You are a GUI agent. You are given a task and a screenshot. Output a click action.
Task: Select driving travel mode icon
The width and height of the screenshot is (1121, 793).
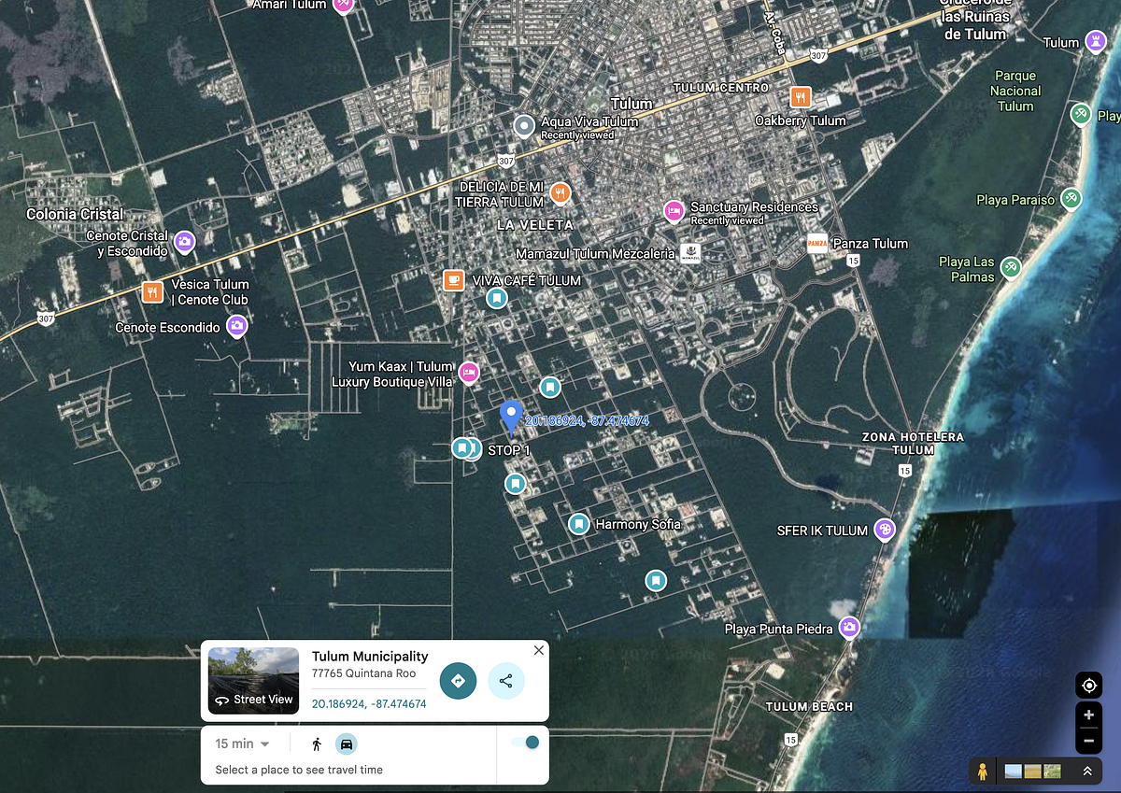click(x=347, y=743)
